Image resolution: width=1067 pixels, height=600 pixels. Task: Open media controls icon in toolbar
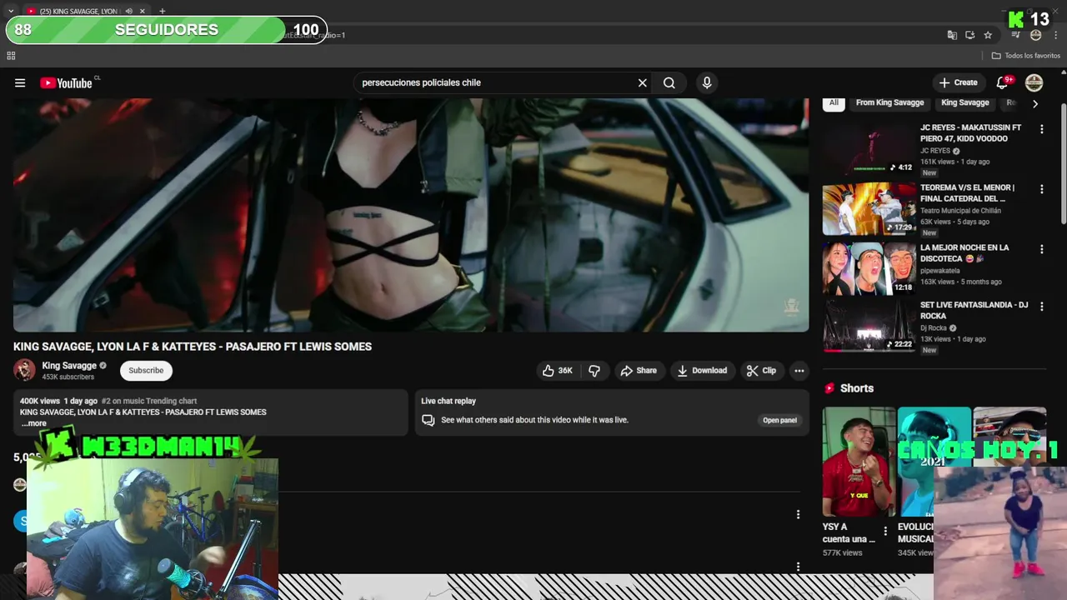tap(1015, 35)
